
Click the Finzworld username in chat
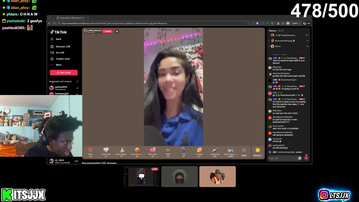coord(277,139)
